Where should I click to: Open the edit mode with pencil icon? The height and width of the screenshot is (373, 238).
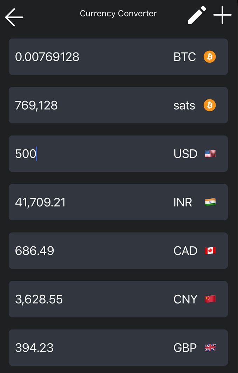coord(196,15)
